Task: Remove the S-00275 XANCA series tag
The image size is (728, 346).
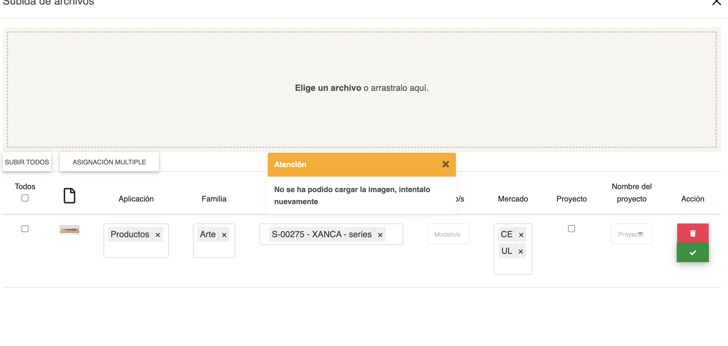Action: coord(380,235)
